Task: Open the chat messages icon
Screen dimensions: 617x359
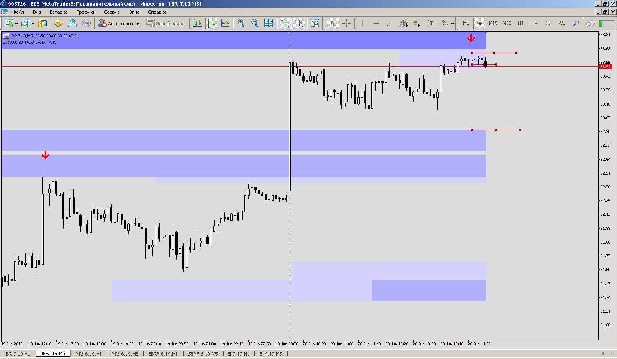Action: pos(591,23)
